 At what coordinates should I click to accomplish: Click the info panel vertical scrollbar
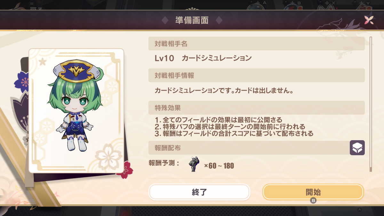[371, 104]
